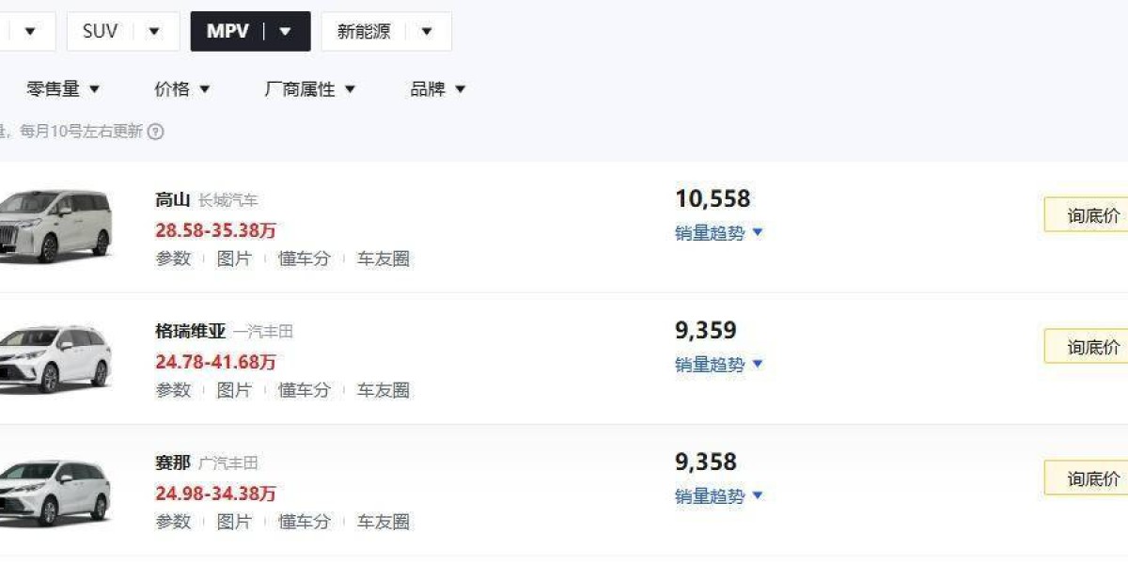This screenshot has height=564, width=1128.
Task: Open the 价格 filter menu
Action: pyautogui.click(x=182, y=89)
